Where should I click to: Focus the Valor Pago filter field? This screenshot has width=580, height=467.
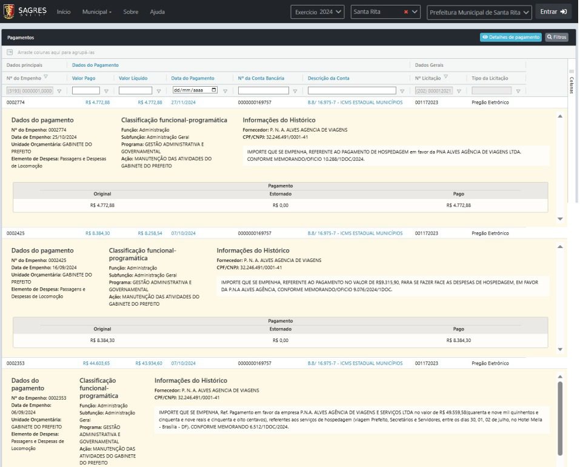86,90
